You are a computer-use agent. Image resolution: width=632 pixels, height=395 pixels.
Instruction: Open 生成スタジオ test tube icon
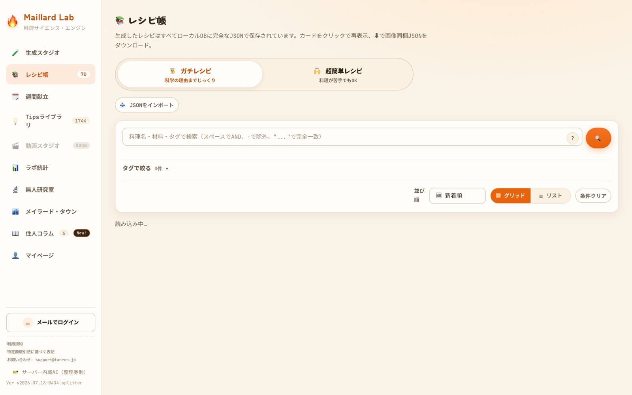click(15, 53)
